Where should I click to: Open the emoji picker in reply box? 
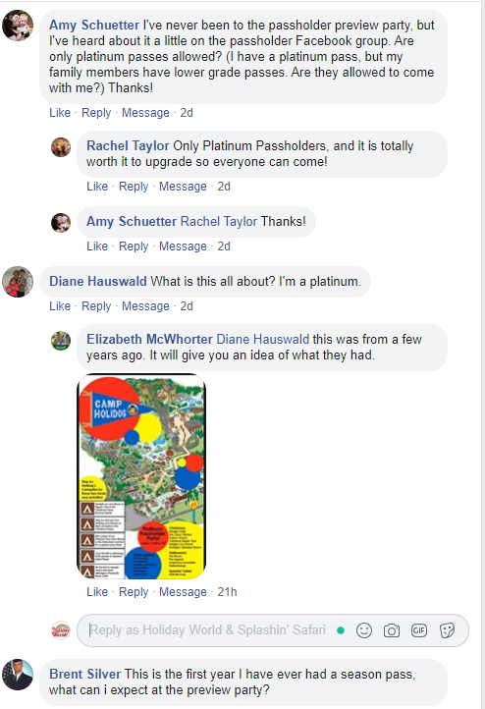pyautogui.click(x=364, y=630)
